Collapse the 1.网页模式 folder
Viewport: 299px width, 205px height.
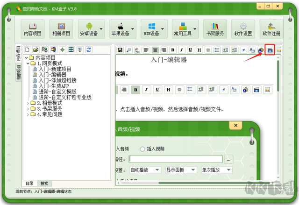(x=28, y=63)
